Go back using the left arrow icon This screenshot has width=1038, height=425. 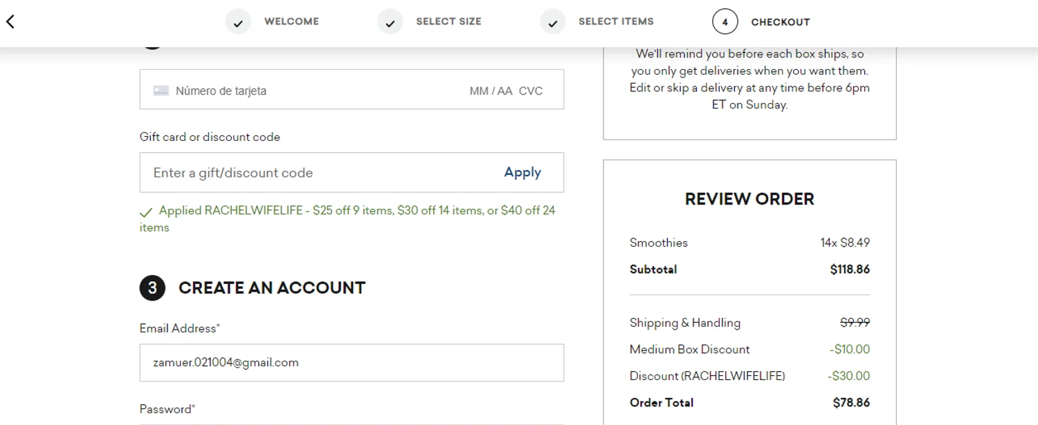pyautogui.click(x=10, y=21)
